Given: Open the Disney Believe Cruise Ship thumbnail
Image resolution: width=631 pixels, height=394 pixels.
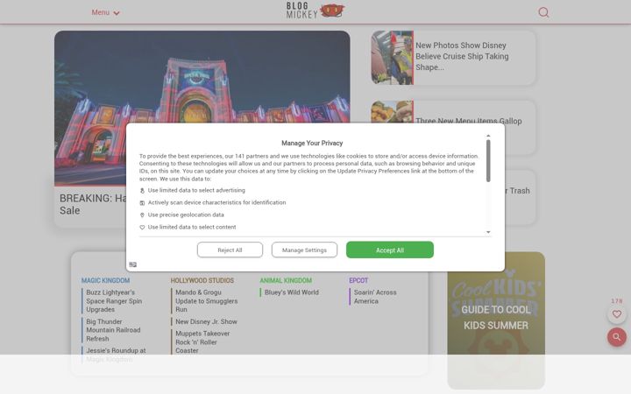Looking at the screenshot, I should (x=393, y=58).
